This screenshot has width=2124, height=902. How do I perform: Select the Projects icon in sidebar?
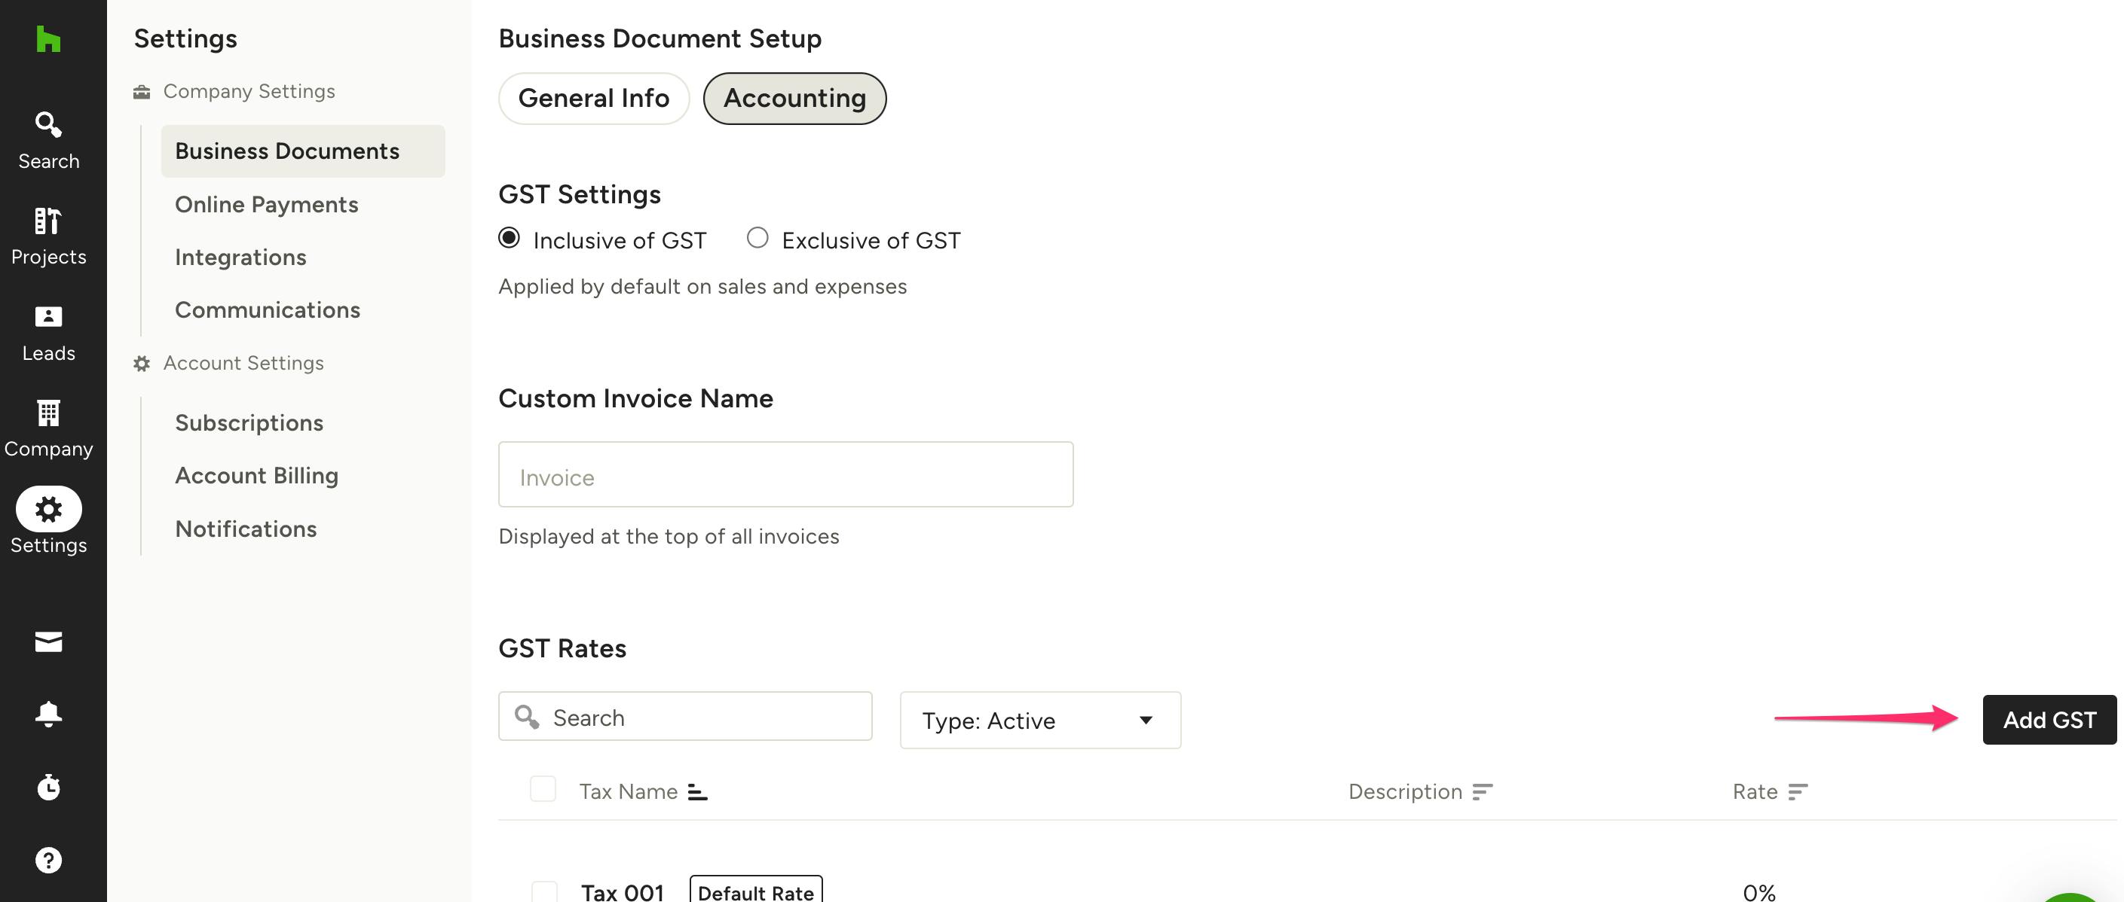point(49,235)
